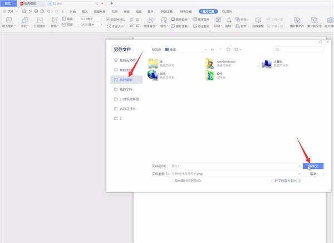The image size is (334, 243).
Task: Expand the file type dropdown arrow
Action: click(x=299, y=174)
